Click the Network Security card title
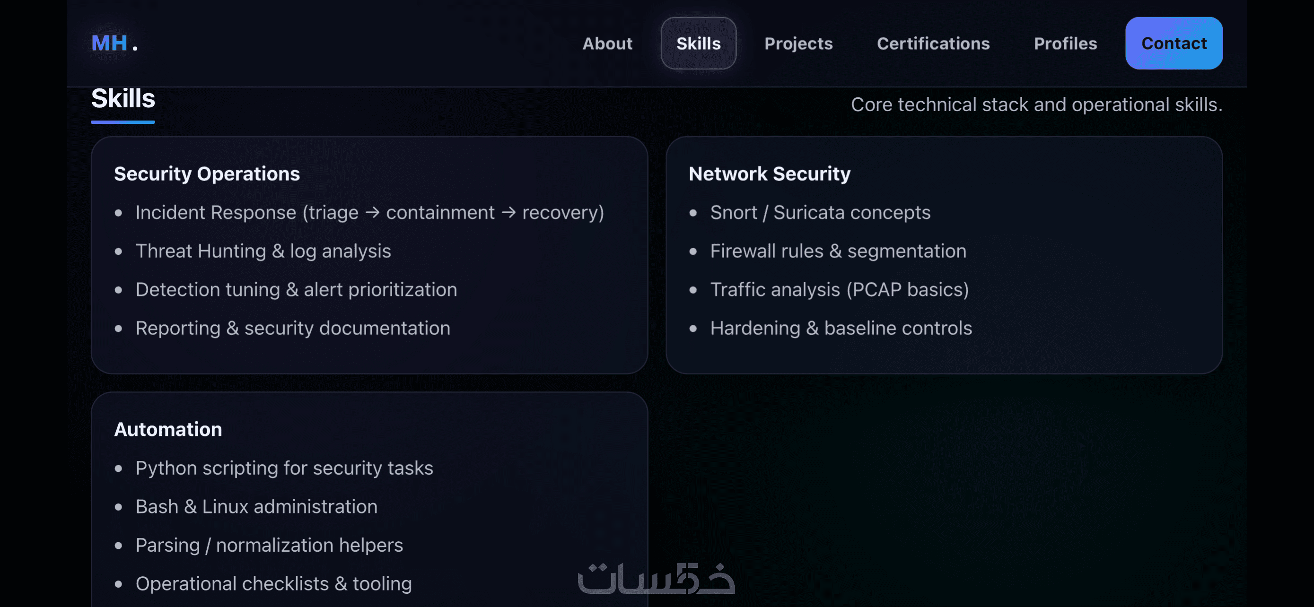1314x607 pixels. coord(769,174)
